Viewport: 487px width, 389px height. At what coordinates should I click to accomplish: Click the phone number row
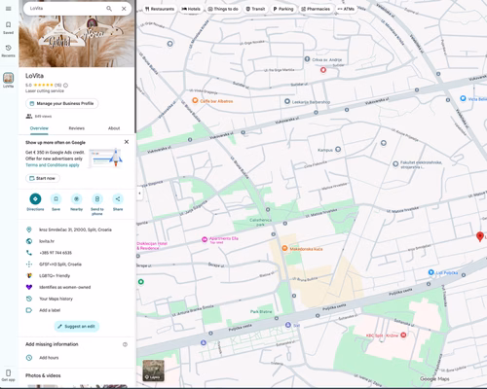[x=77, y=253]
